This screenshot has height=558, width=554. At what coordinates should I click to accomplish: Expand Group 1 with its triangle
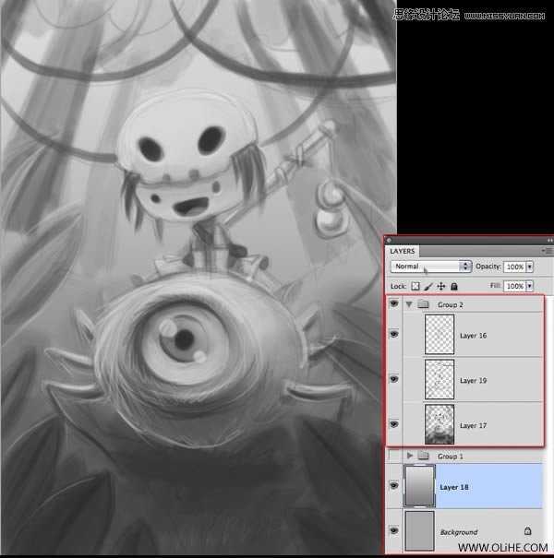(x=409, y=455)
